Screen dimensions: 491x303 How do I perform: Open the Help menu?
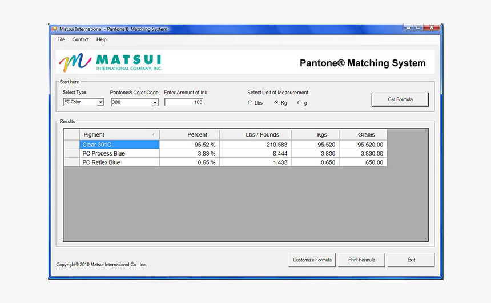click(x=102, y=39)
